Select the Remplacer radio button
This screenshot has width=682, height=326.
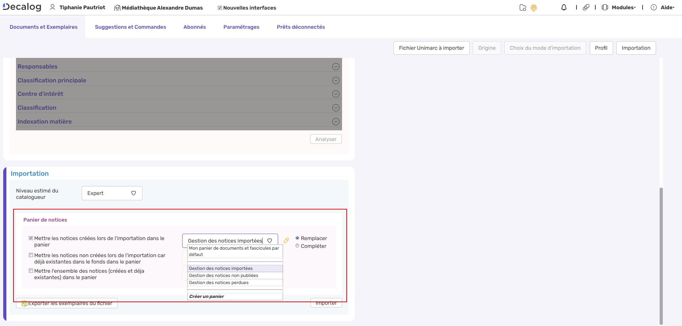click(297, 238)
